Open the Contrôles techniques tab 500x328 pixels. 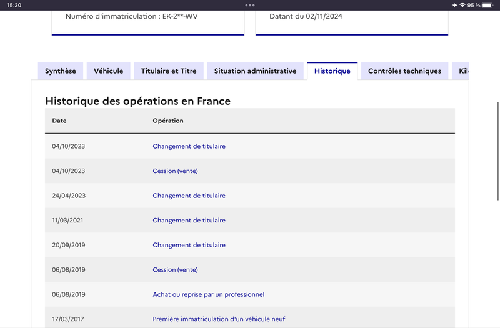point(404,71)
